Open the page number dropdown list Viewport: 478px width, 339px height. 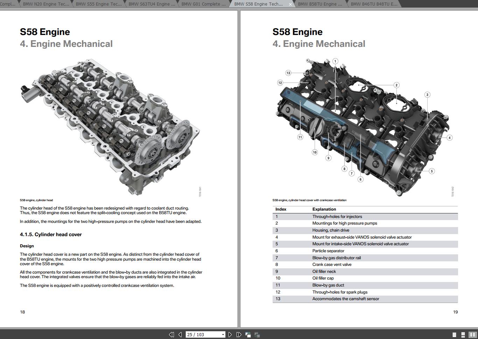click(x=223, y=334)
